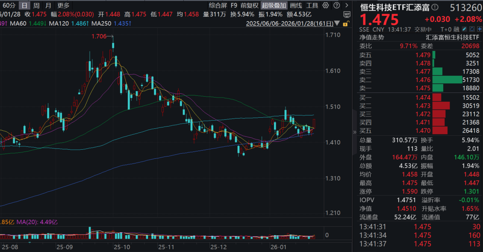Set a price alert with bell icon
Screen dimensions: 483x252
click(471, 29)
